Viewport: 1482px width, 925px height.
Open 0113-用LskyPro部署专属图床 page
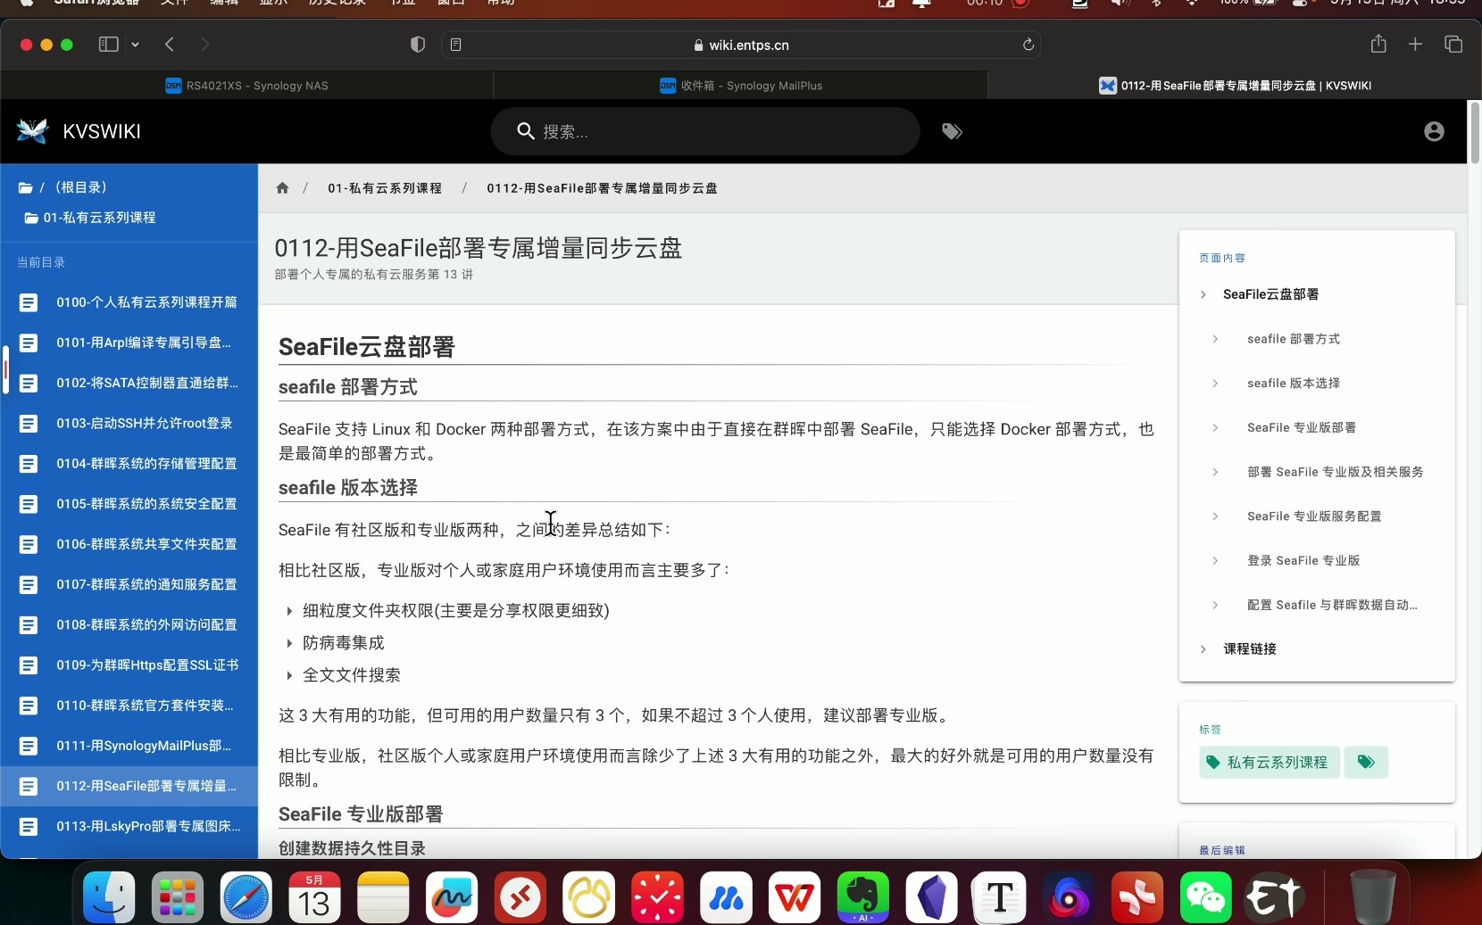coord(129,827)
